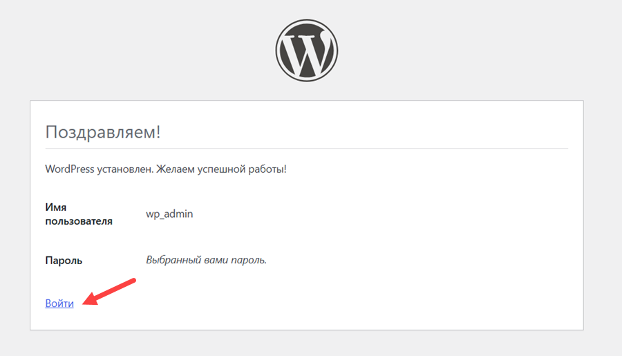
Task: Click the red arrow annotation
Action: pos(109,292)
